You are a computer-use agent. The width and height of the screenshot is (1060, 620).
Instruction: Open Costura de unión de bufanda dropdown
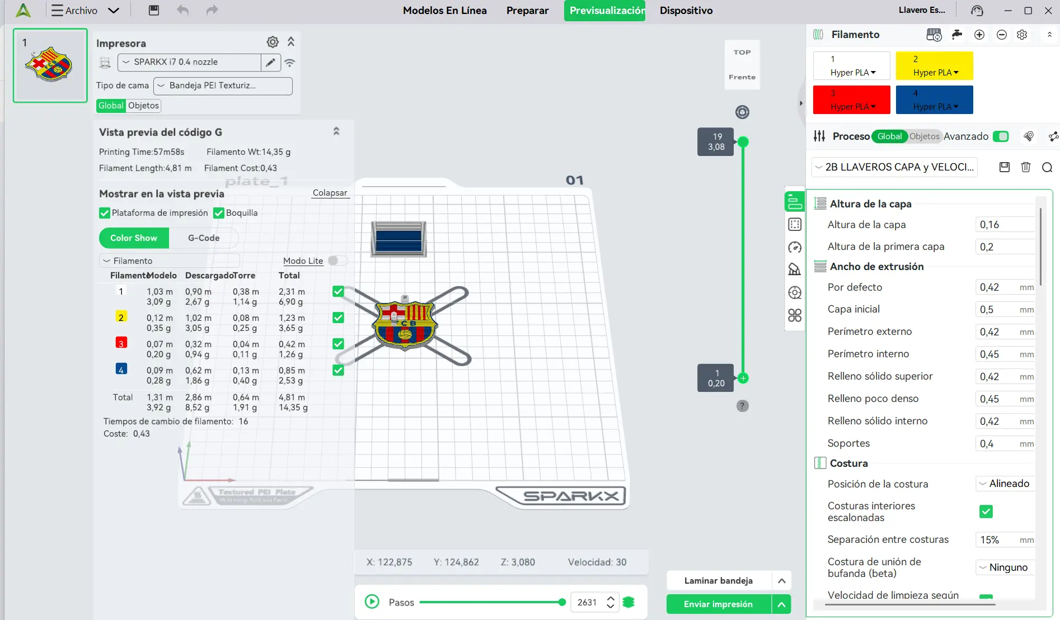(x=1006, y=567)
